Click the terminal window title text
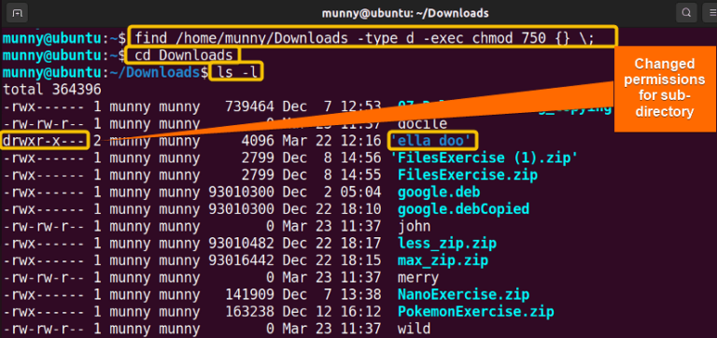The height and width of the screenshot is (338, 717). pyautogui.click(x=405, y=13)
